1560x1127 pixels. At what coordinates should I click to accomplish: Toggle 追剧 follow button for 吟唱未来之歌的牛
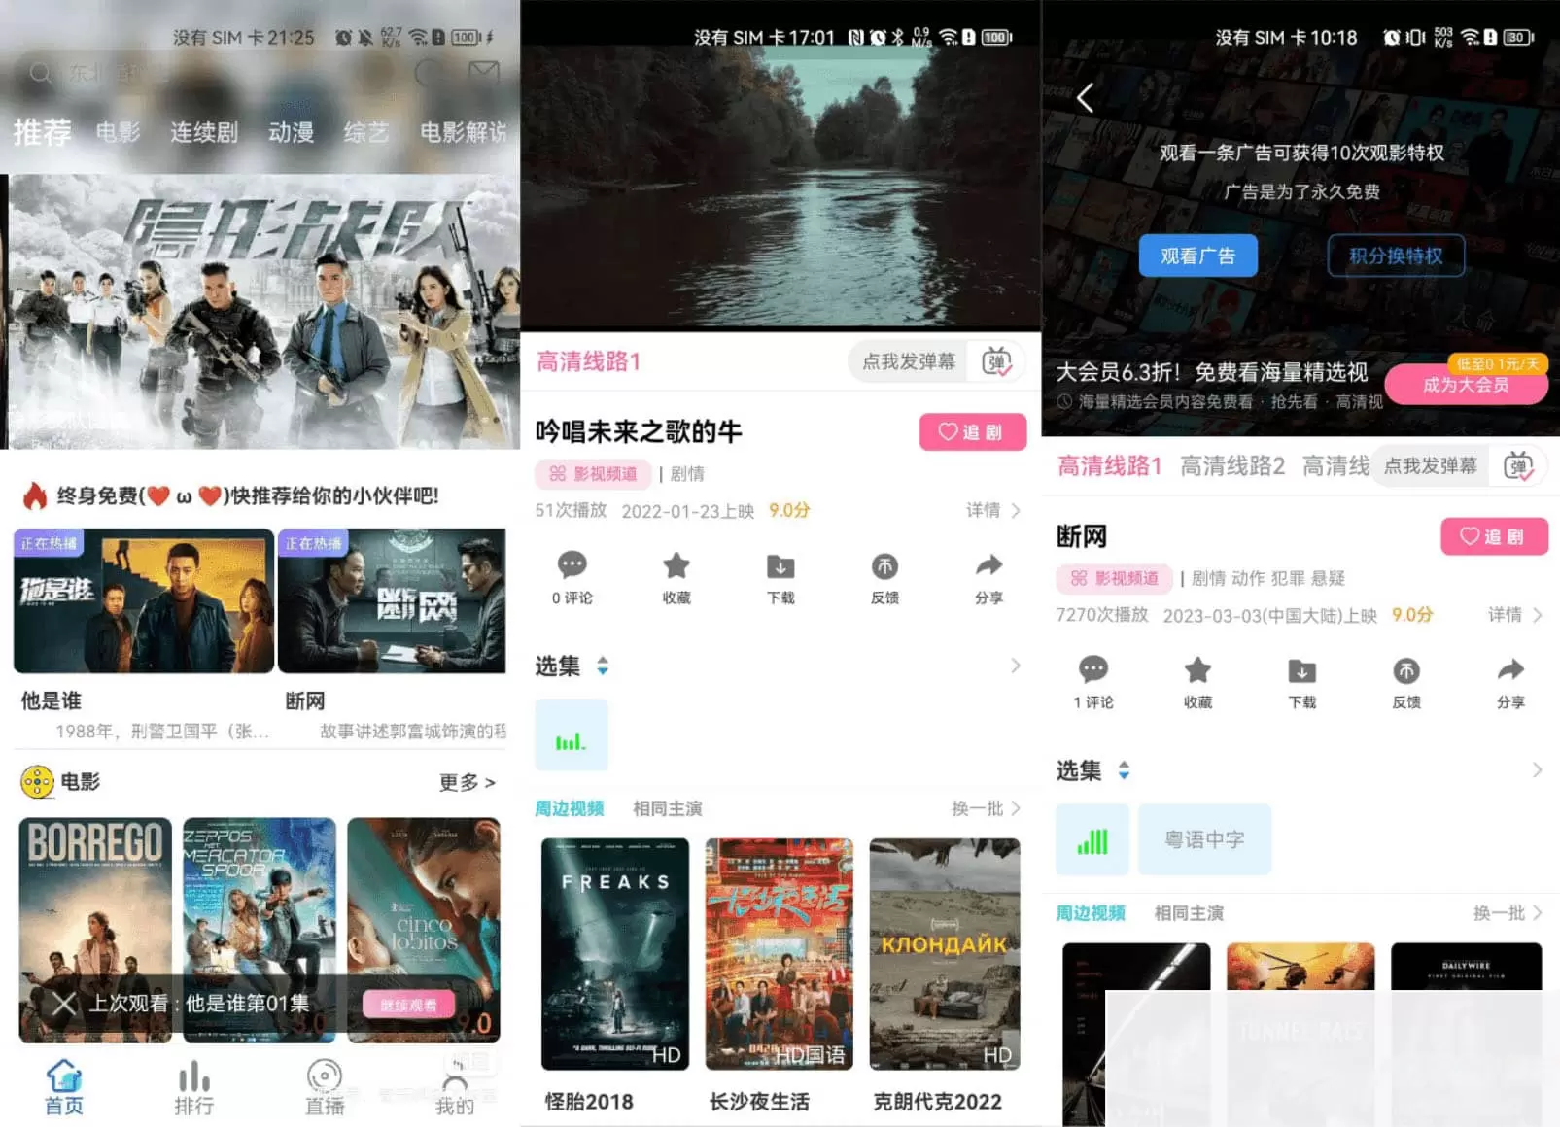click(x=972, y=432)
